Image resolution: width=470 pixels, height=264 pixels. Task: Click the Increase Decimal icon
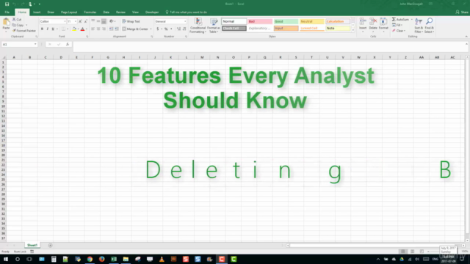pyautogui.click(x=178, y=29)
